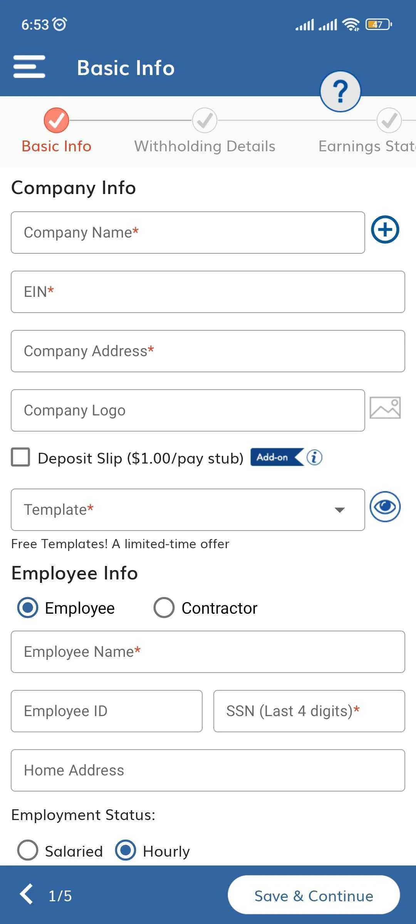Open the navigation hamburger menu
The width and height of the screenshot is (416, 924).
(29, 67)
